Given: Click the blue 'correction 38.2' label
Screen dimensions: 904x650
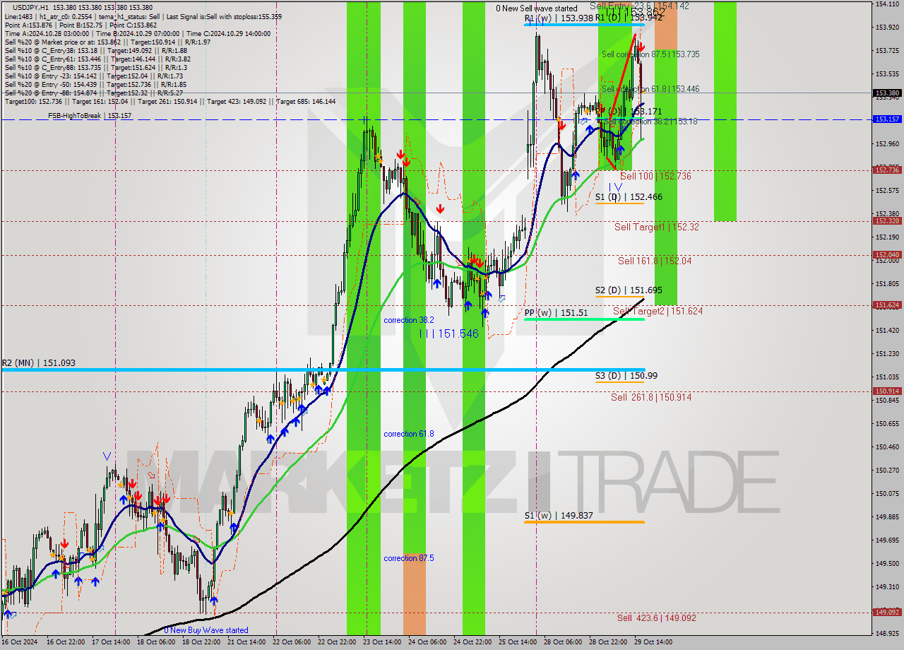Looking at the screenshot, I should 409,320.
